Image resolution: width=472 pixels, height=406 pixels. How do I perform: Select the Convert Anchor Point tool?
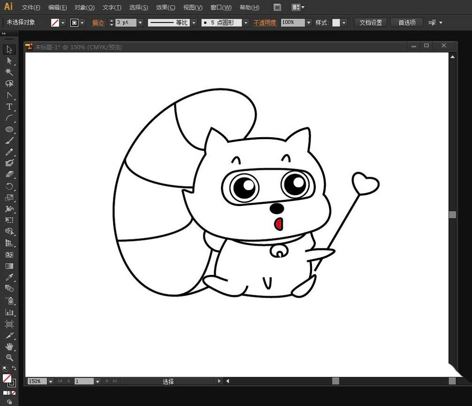point(9,95)
